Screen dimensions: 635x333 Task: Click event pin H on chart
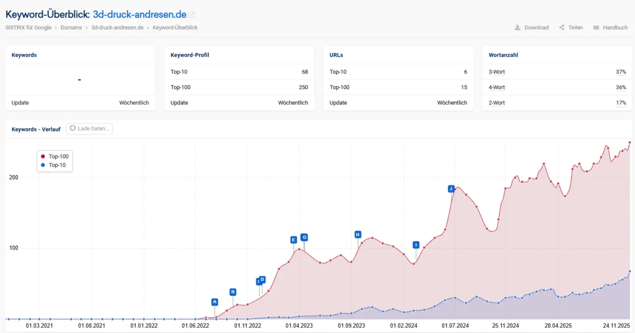point(358,235)
